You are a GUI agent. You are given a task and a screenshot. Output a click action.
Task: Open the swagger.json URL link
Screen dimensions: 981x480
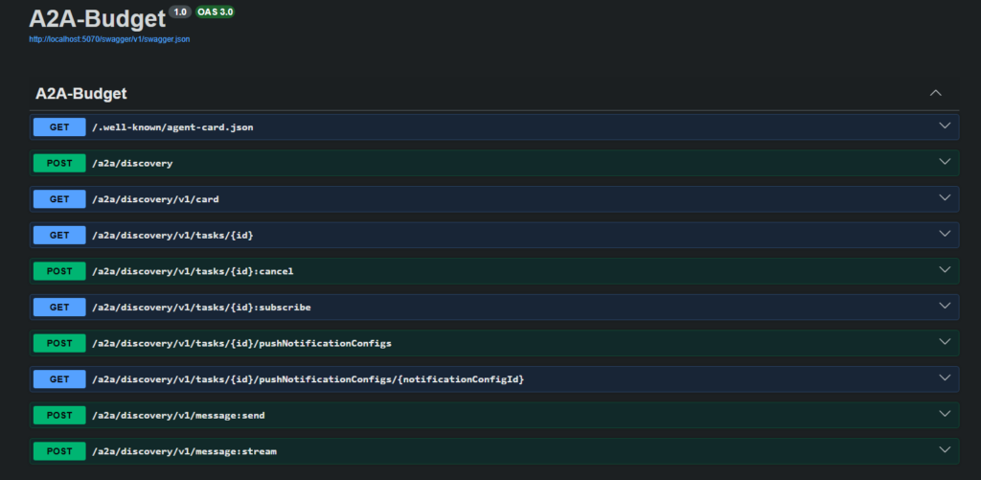pos(115,39)
